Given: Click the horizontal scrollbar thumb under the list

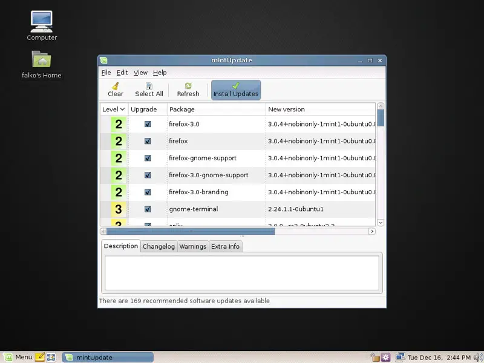Looking at the screenshot, I should 191,231.
